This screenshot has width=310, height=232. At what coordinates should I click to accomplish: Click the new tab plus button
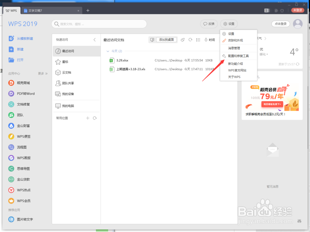(x=88, y=11)
